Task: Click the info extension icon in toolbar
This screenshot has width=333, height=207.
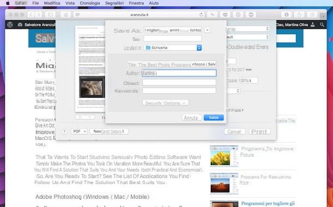Action: (238, 15)
